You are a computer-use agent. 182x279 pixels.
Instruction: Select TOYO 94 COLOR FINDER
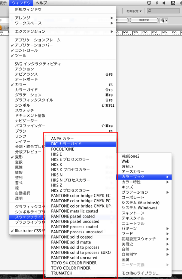click(81, 263)
